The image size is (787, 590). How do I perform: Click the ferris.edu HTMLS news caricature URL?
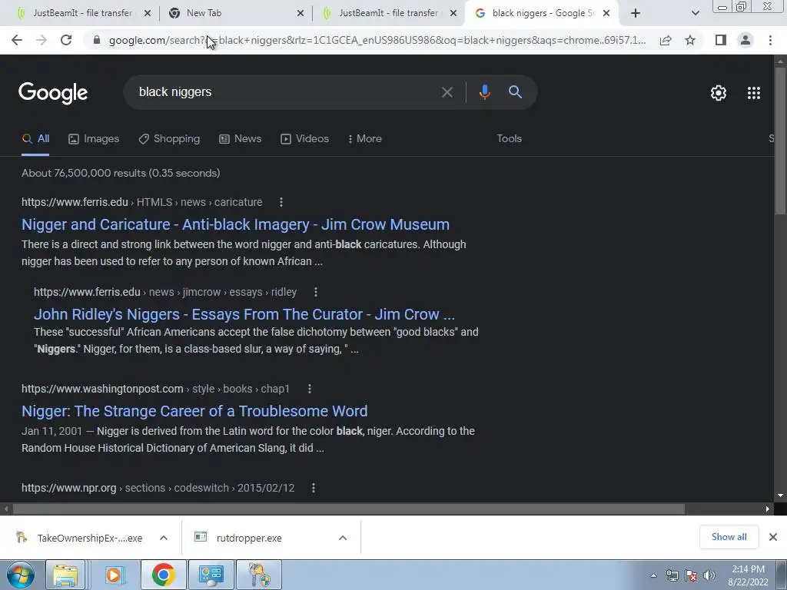click(x=142, y=202)
